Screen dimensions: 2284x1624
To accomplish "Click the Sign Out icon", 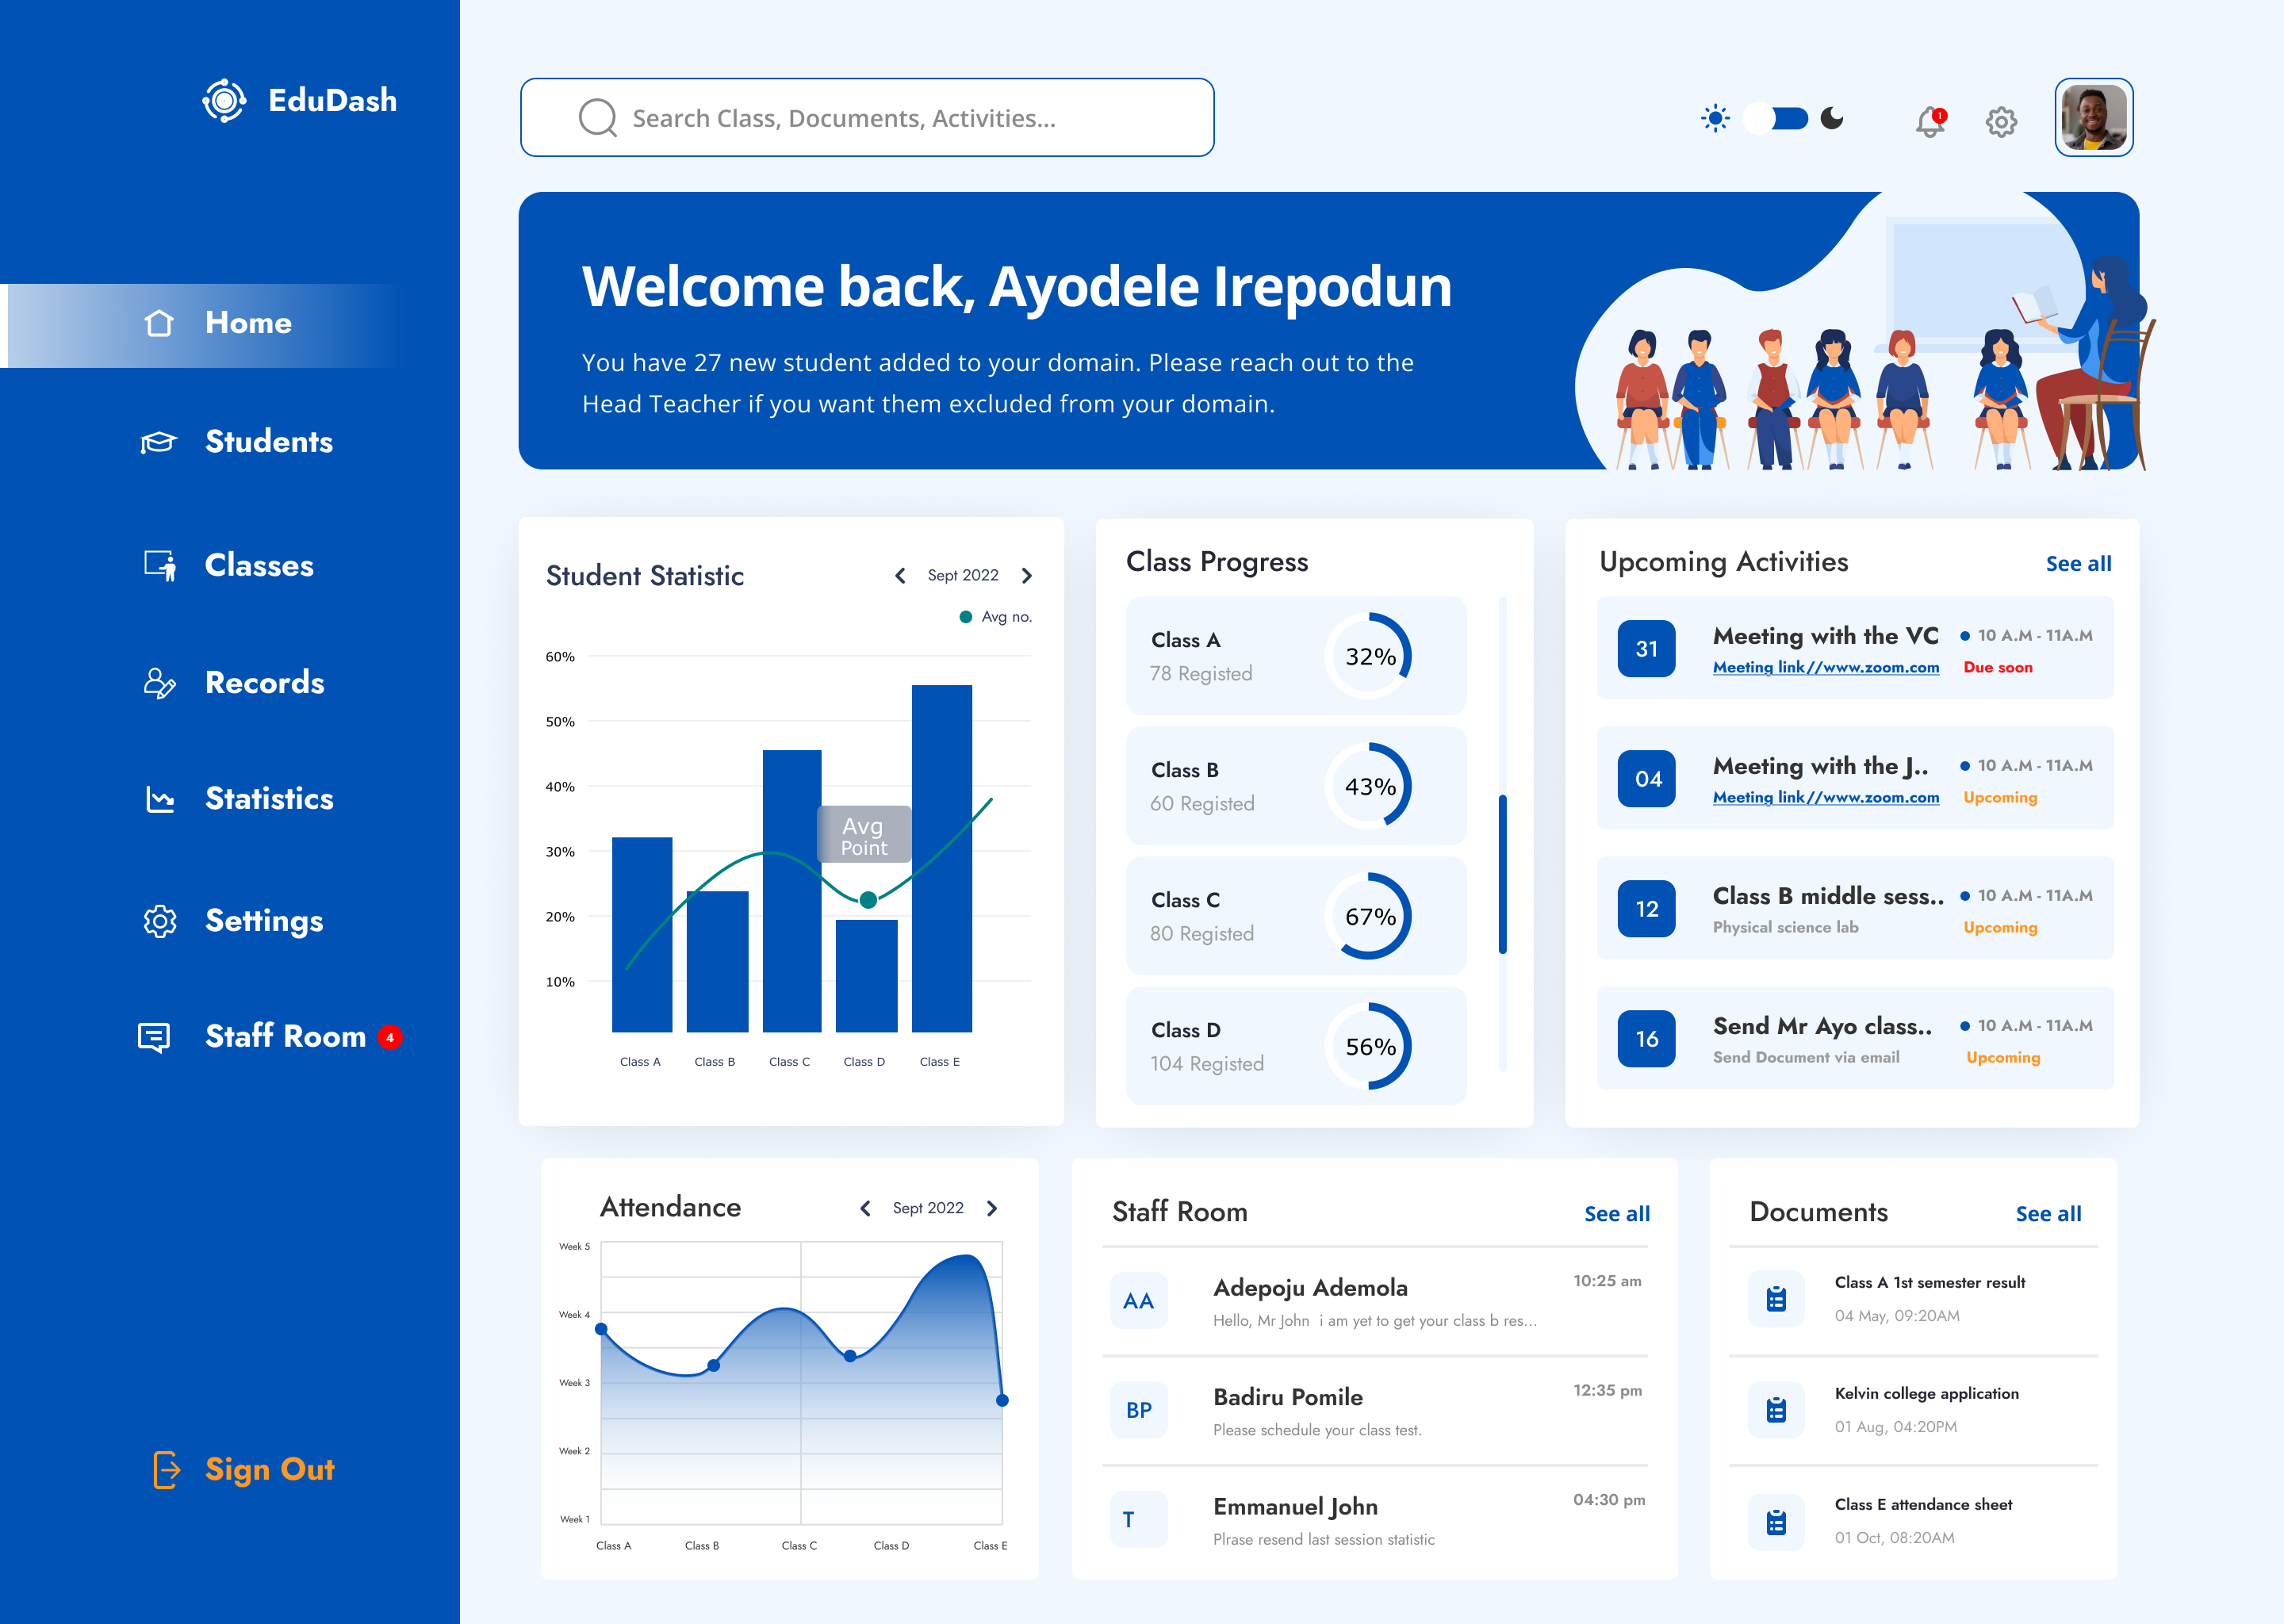I will [x=166, y=1469].
